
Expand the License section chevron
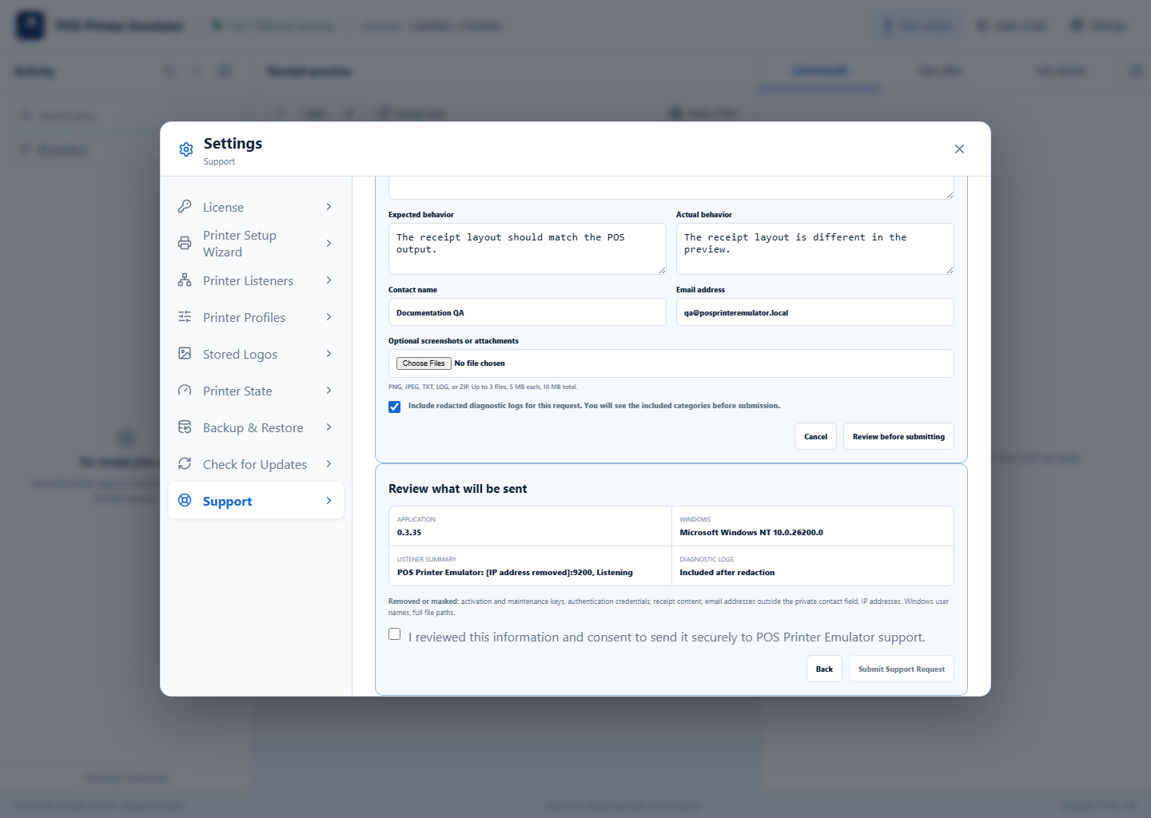(x=329, y=207)
